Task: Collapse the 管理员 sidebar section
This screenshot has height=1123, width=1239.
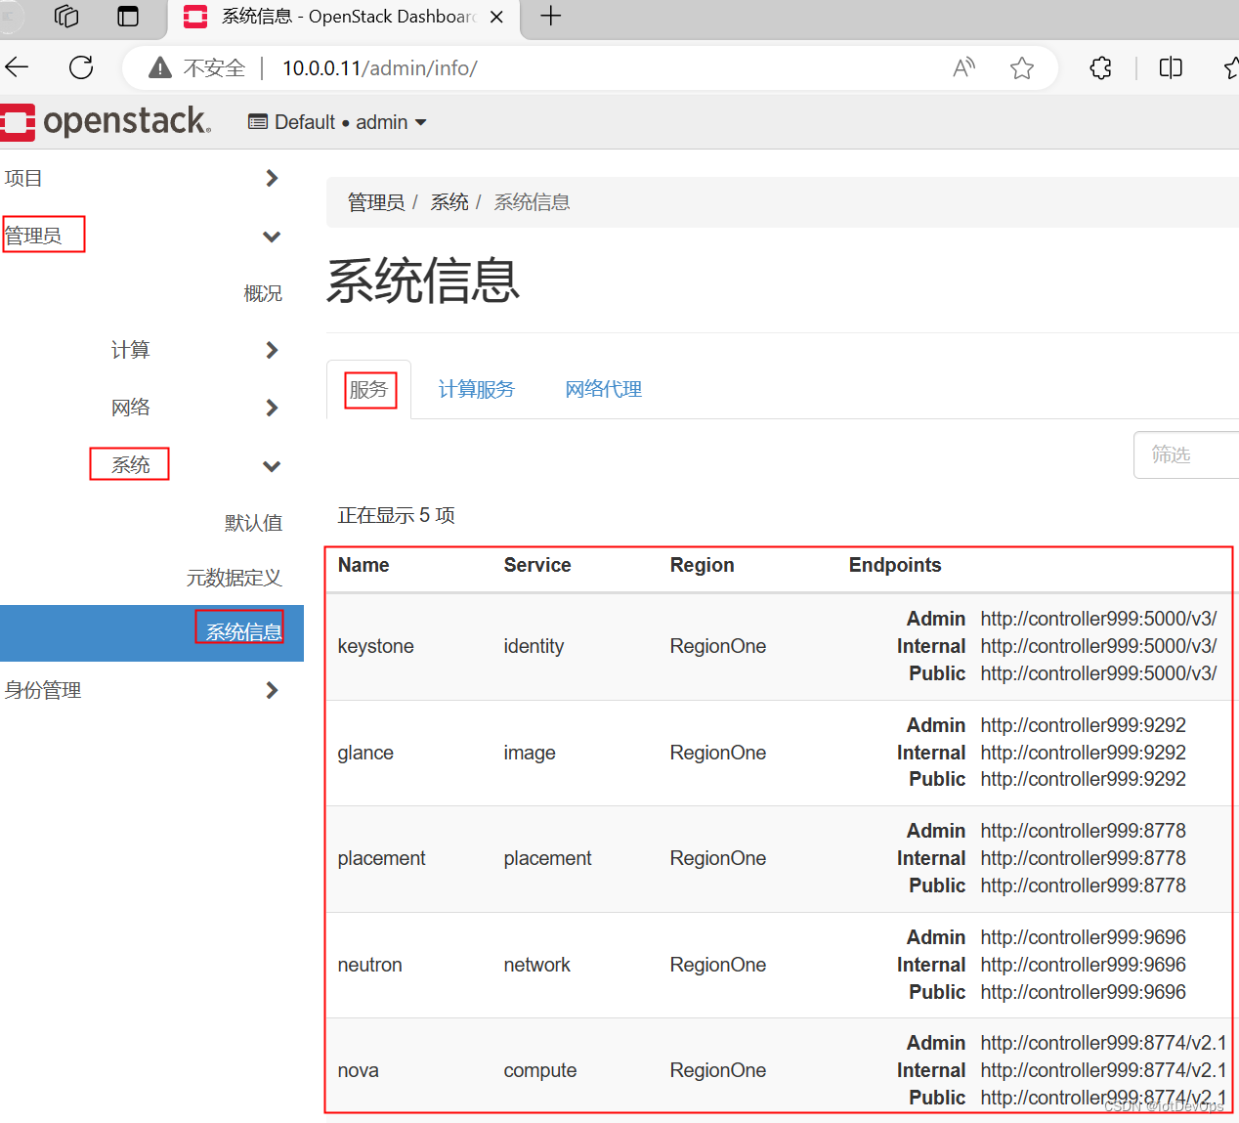Action: (141, 236)
